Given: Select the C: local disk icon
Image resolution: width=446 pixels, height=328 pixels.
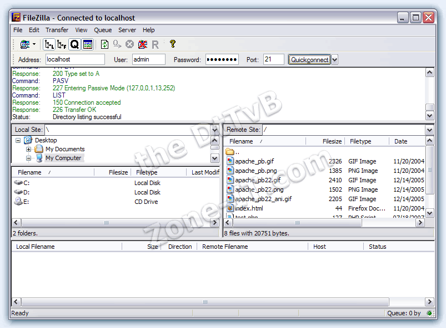Looking at the screenshot, I should pyautogui.click(x=18, y=182).
